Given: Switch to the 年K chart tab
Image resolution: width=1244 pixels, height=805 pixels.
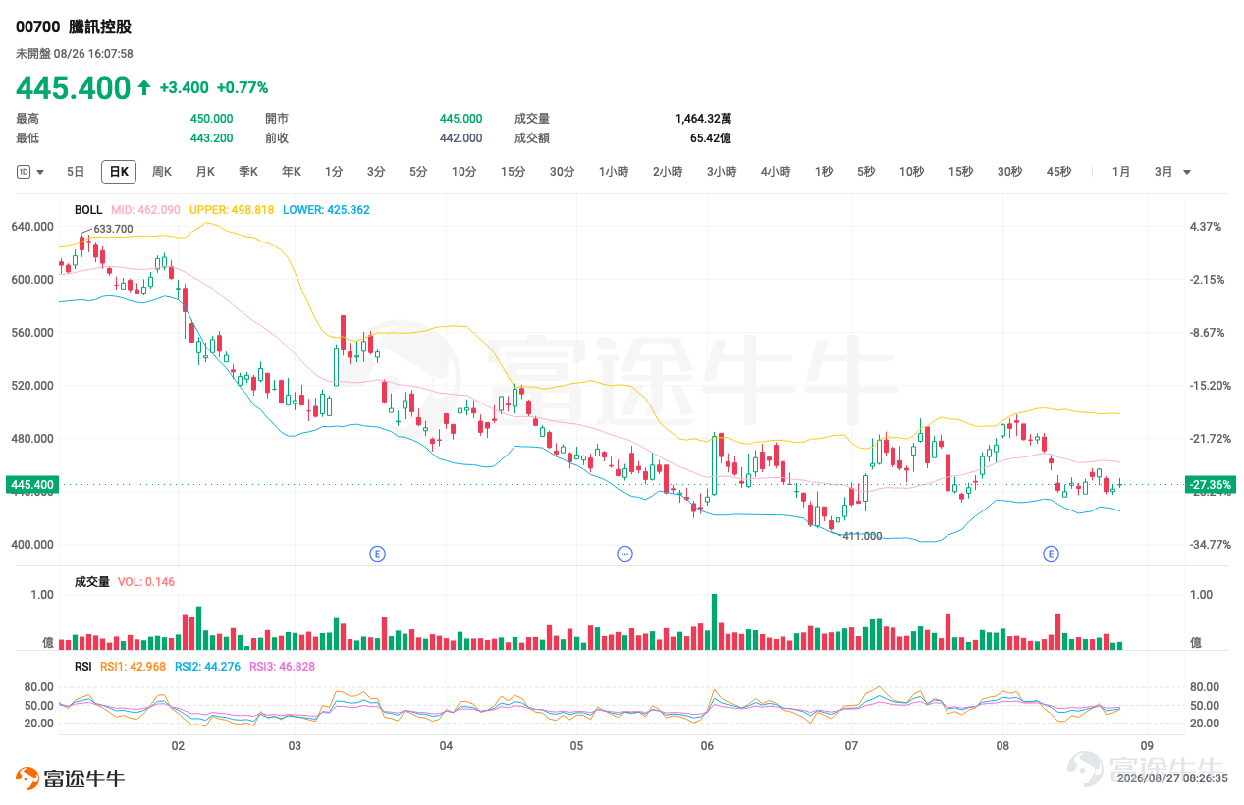Looking at the screenshot, I should [292, 172].
